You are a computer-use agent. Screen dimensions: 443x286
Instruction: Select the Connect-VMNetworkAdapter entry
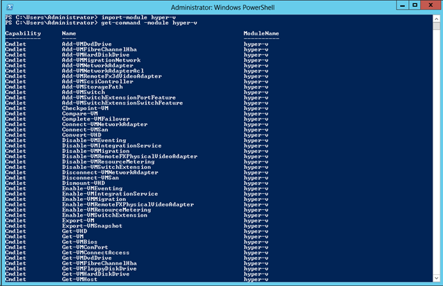(x=105, y=125)
